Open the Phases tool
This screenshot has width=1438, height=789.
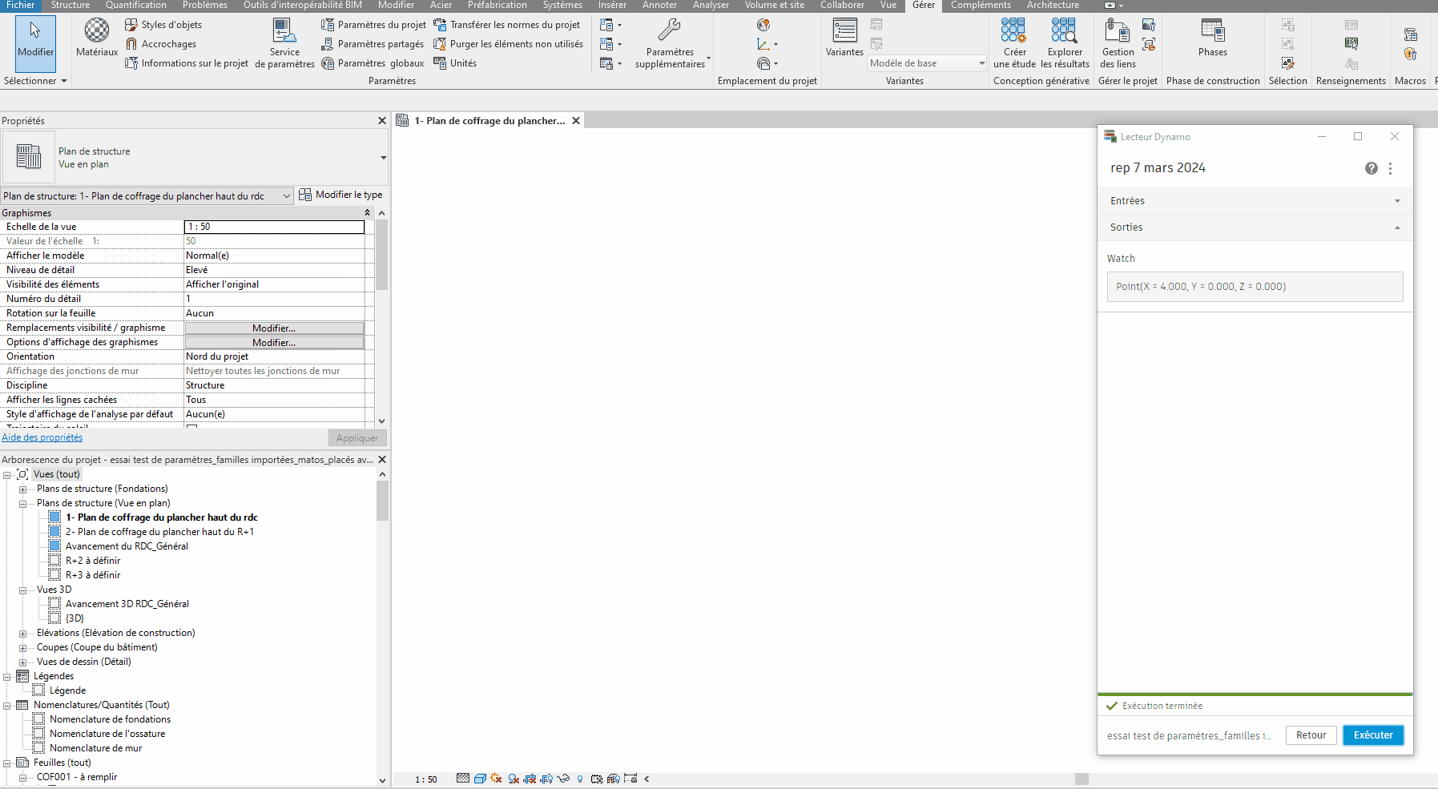point(1213,38)
